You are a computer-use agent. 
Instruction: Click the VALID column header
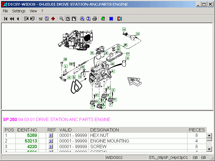pos(66,130)
